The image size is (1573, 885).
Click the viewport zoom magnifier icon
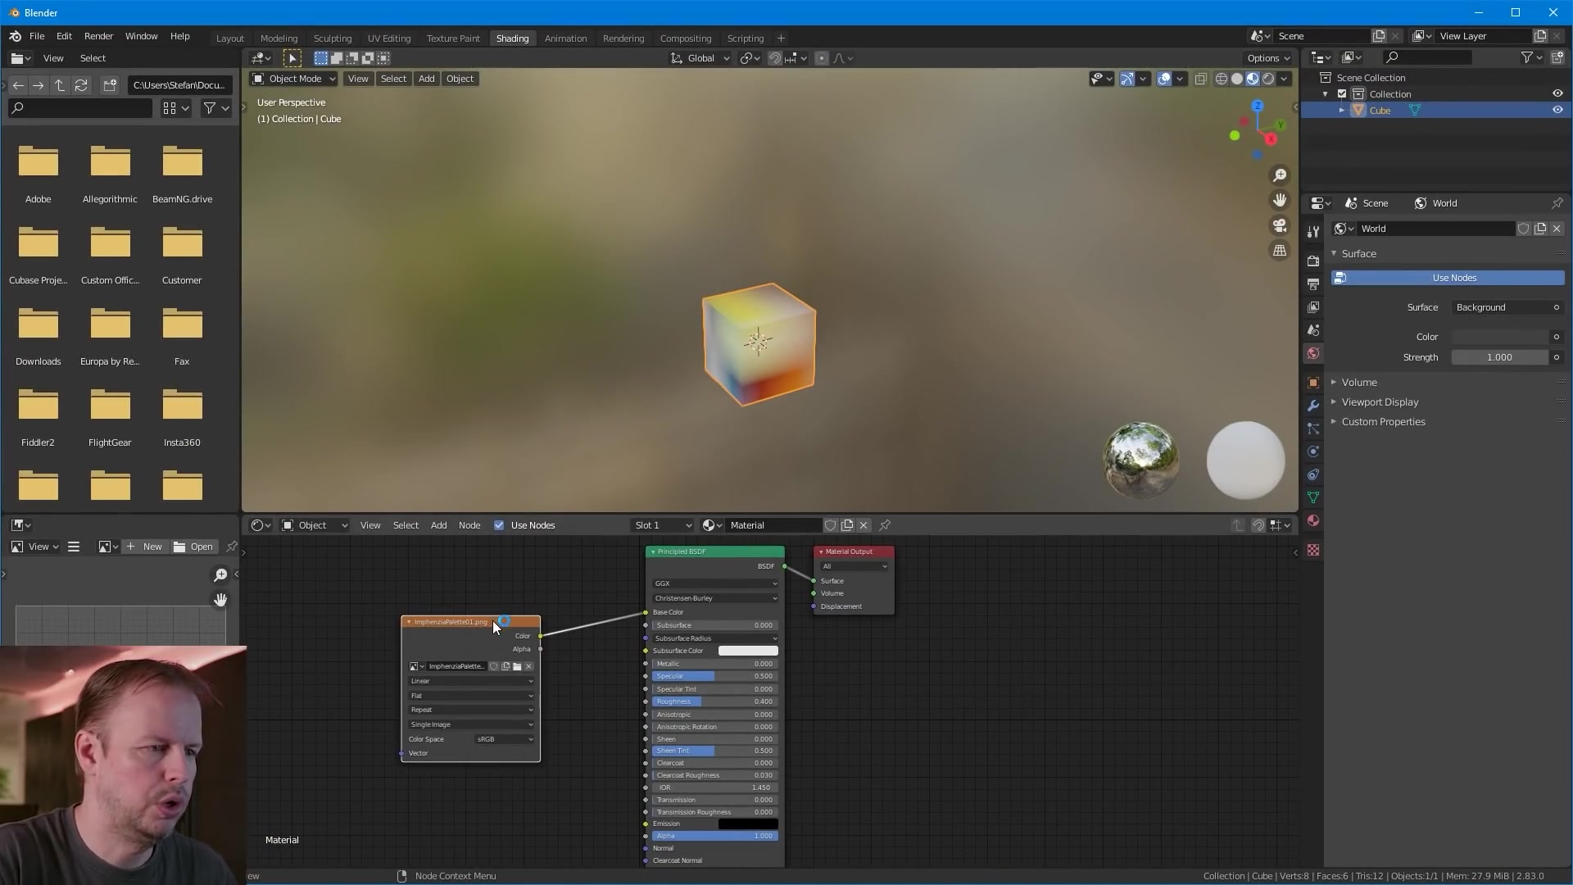point(1279,175)
